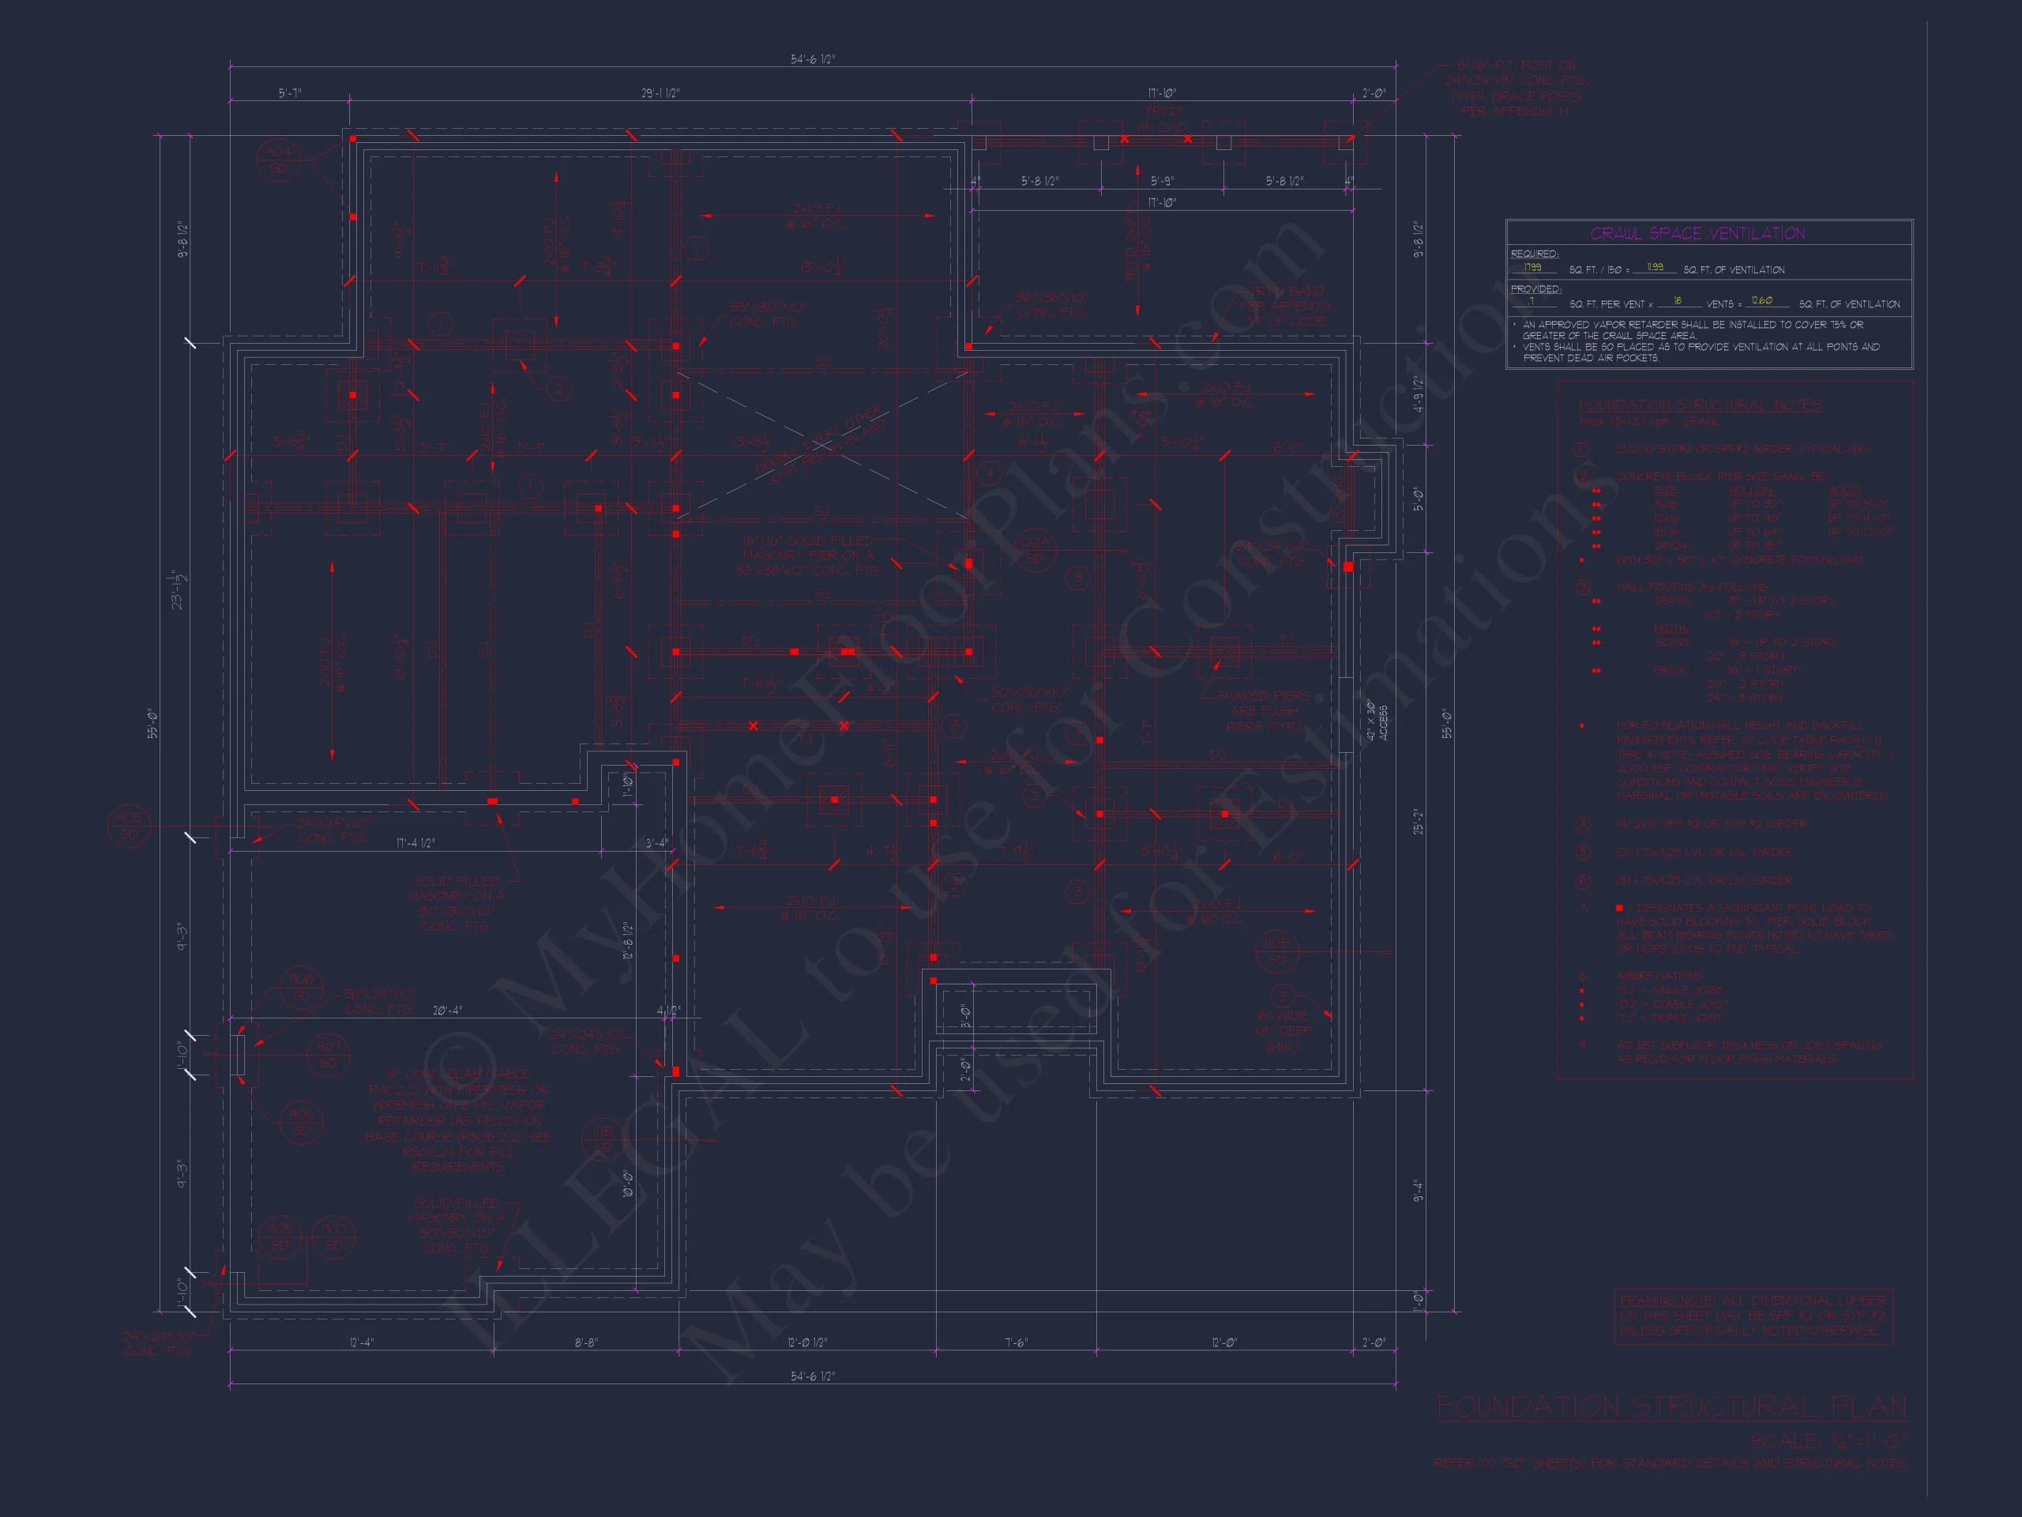This screenshot has height=1517, width=2022.
Task: Click the 'UP TO 96"' hollow pier entry
Action: [x=1753, y=546]
